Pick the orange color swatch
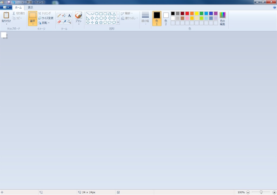 pyautogui.click(x=192, y=14)
